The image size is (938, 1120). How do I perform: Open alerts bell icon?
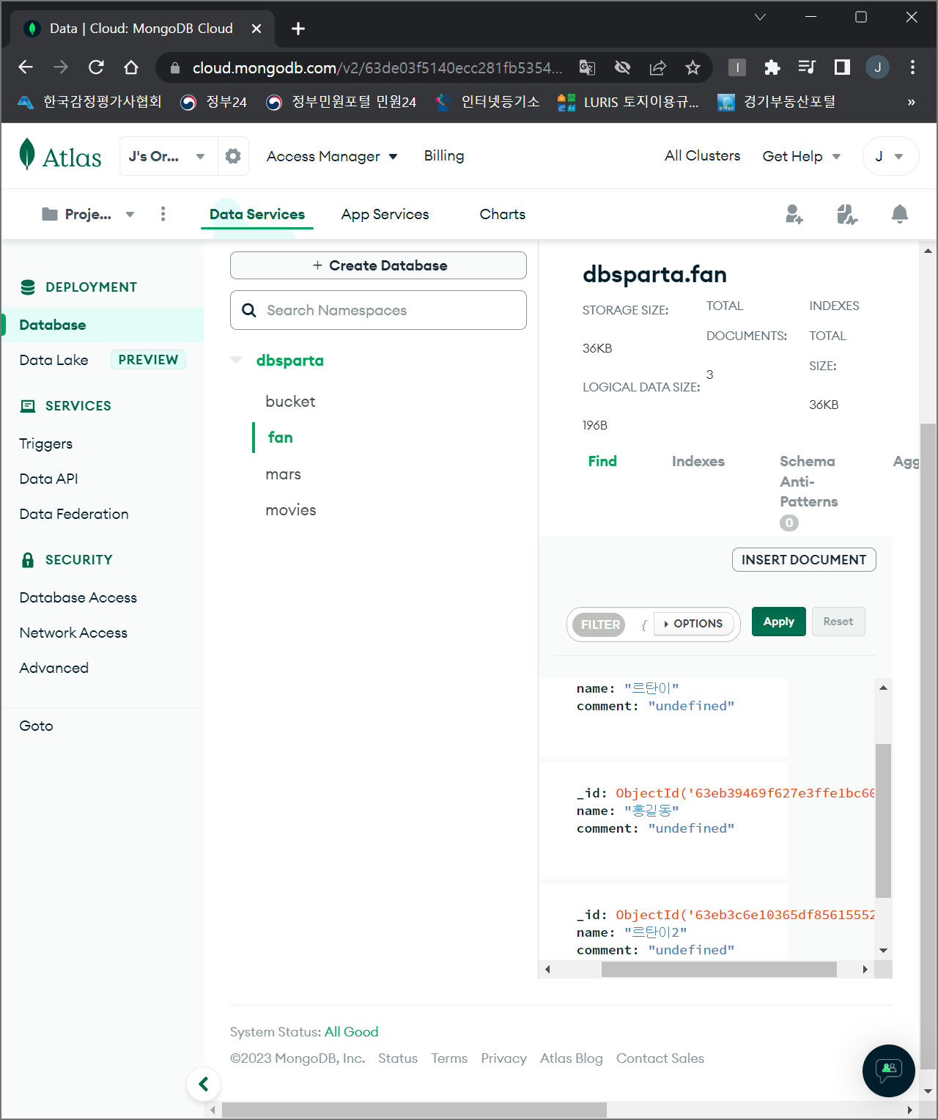900,214
